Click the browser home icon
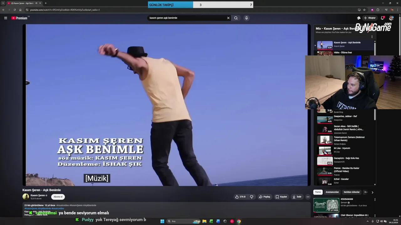Screen dimensions: 401x225 pyautogui.click(x=20, y=10)
